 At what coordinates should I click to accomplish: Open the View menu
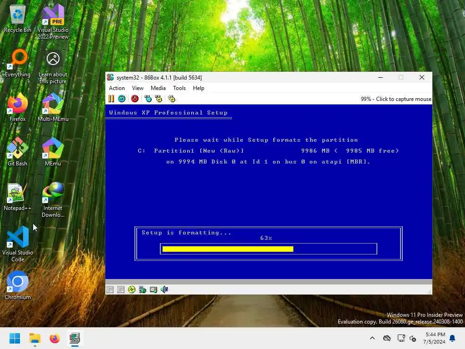(138, 88)
